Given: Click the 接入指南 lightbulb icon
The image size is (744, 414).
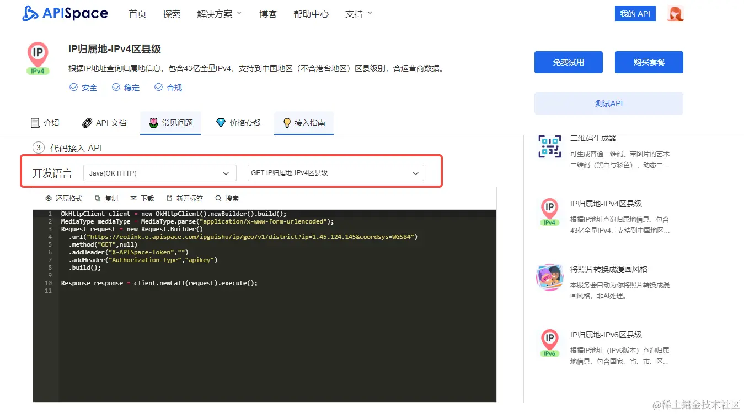Looking at the screenshot, I should click(287, 123).
